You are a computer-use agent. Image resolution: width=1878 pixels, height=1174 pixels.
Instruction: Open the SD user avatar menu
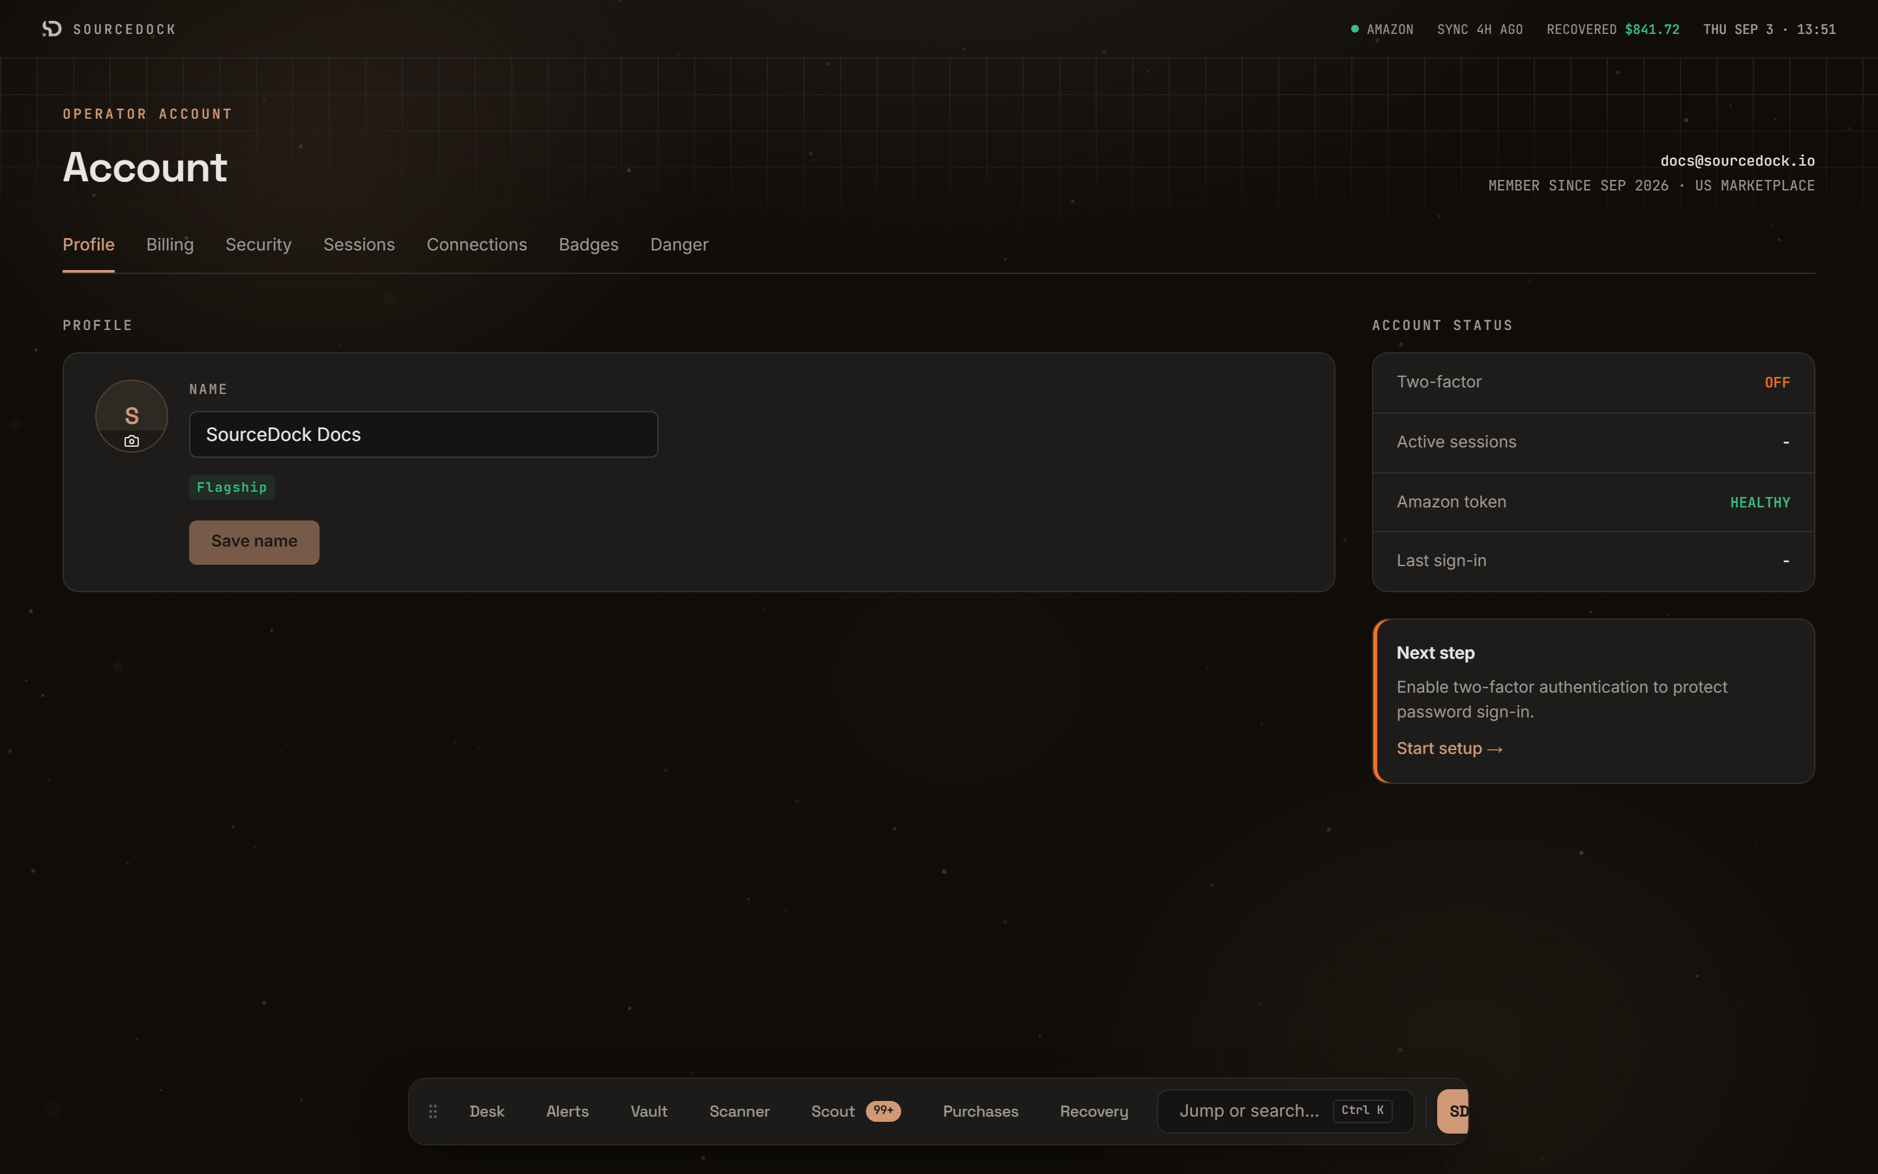click(1453, 1111)
